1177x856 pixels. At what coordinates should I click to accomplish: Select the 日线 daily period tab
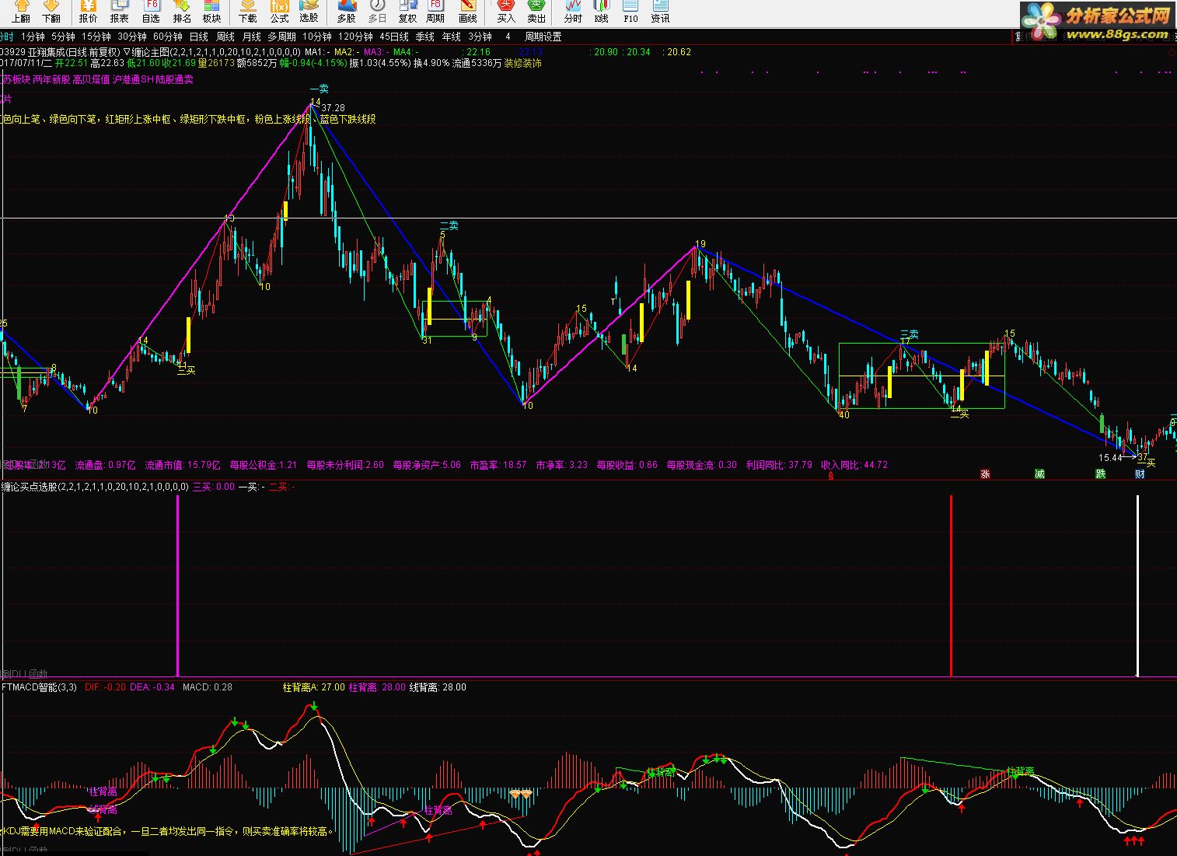tap(199, 37)
